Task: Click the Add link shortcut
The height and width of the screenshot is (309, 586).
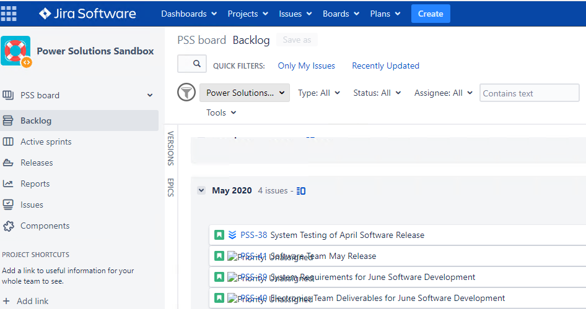Action: coord(32,301)
